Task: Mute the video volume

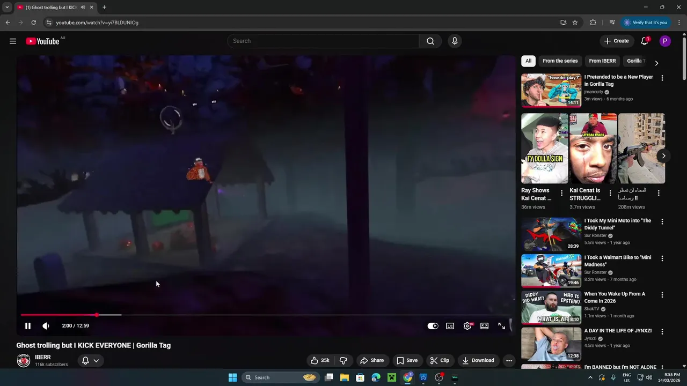Action: click(46, 326)
